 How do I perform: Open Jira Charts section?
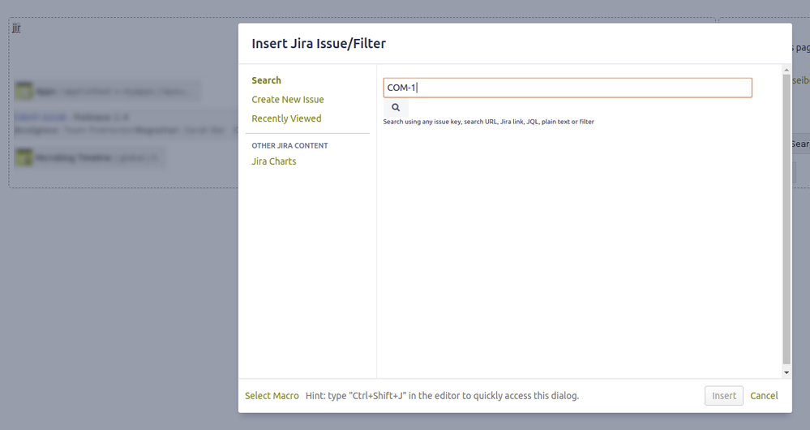(274, 161)
